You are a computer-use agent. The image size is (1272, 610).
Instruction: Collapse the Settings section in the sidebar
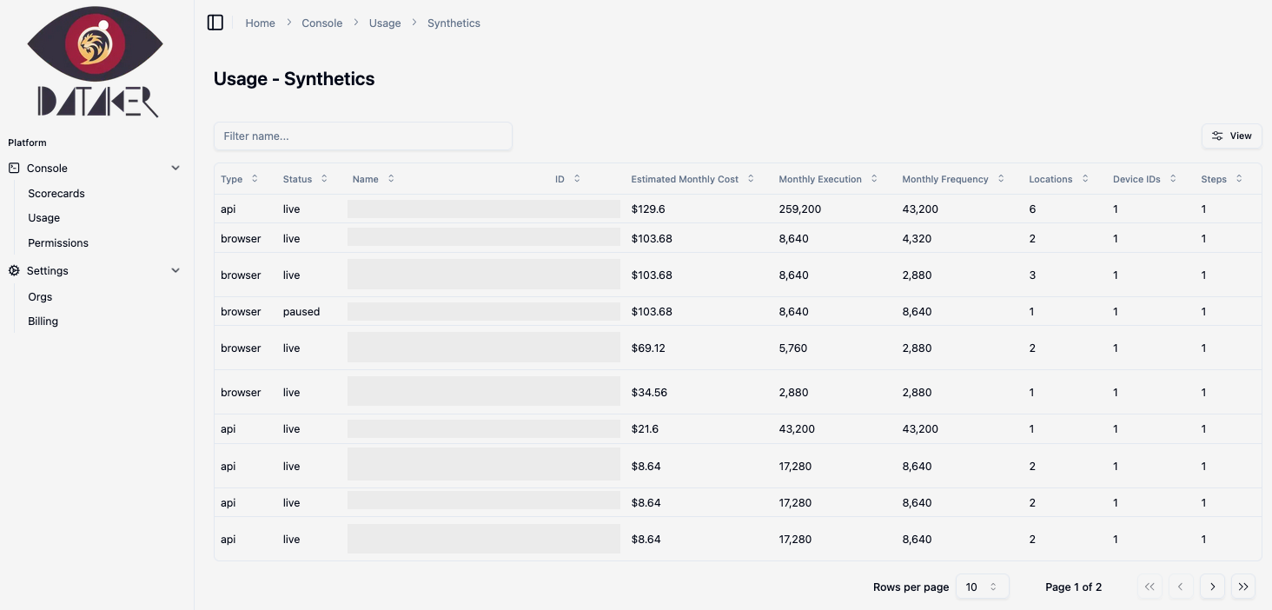[x=176, y=270]
